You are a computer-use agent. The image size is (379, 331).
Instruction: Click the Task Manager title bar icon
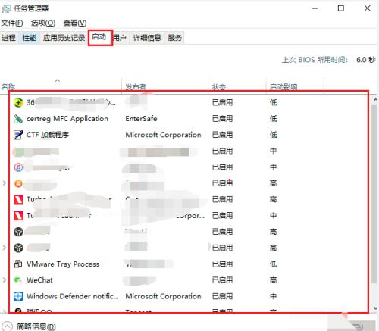pos(6,8)
